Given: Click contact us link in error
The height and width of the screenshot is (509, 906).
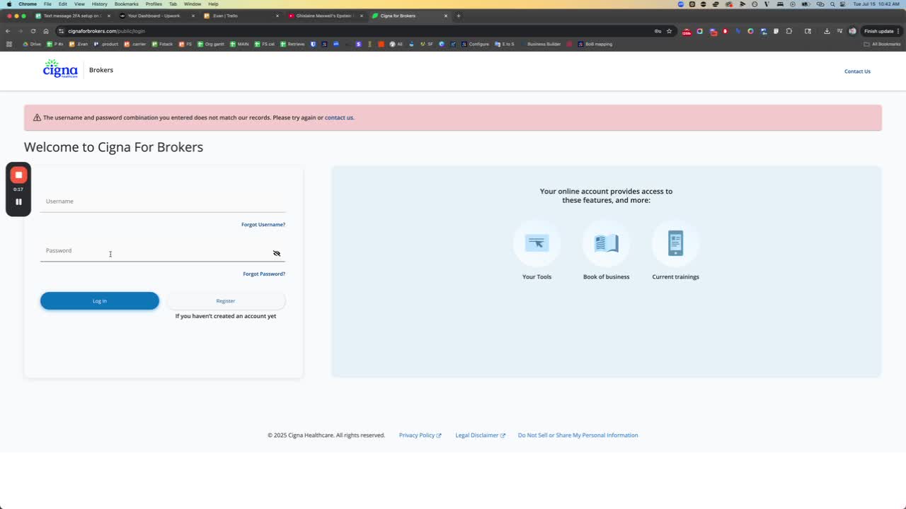Looking at the screenshot, I should [x=339, y=118].
